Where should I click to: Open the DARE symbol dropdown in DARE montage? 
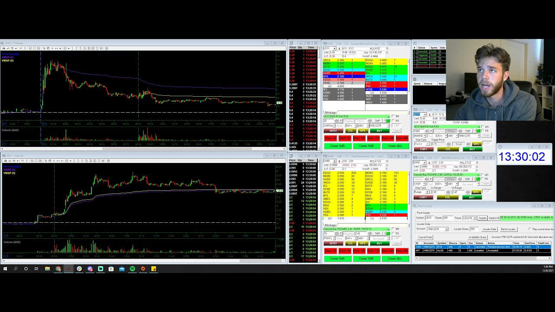click(335, 161)
